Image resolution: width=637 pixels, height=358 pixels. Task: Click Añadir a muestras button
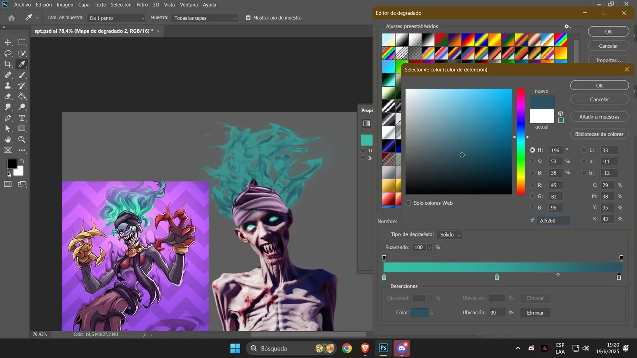(x=599, y=117)
